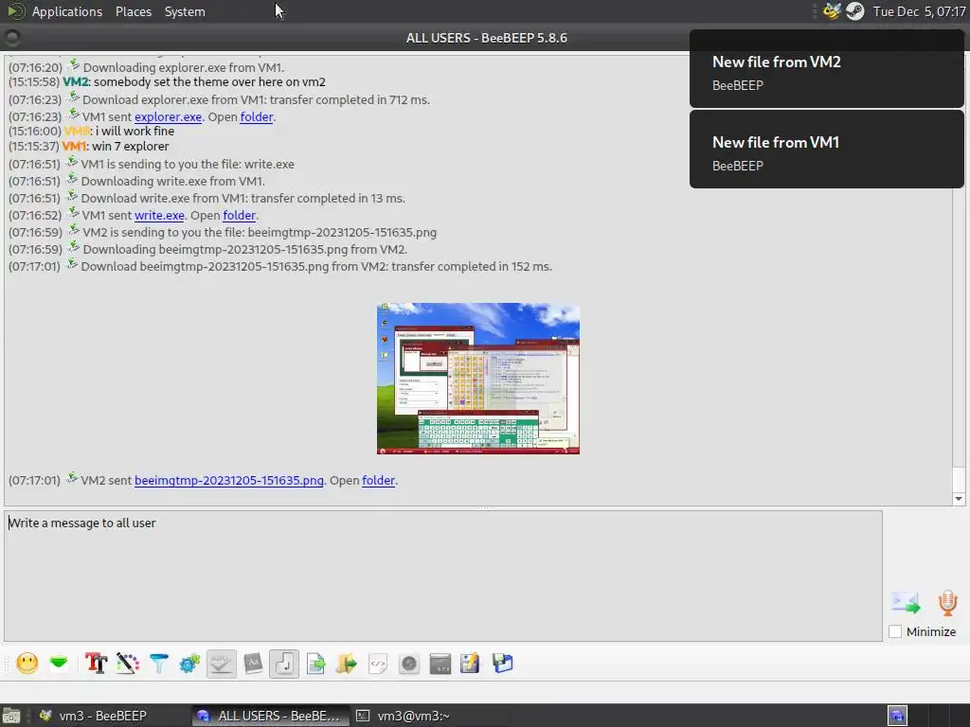Click 'transfer completed in 152 ms' line

click(316, 266)
